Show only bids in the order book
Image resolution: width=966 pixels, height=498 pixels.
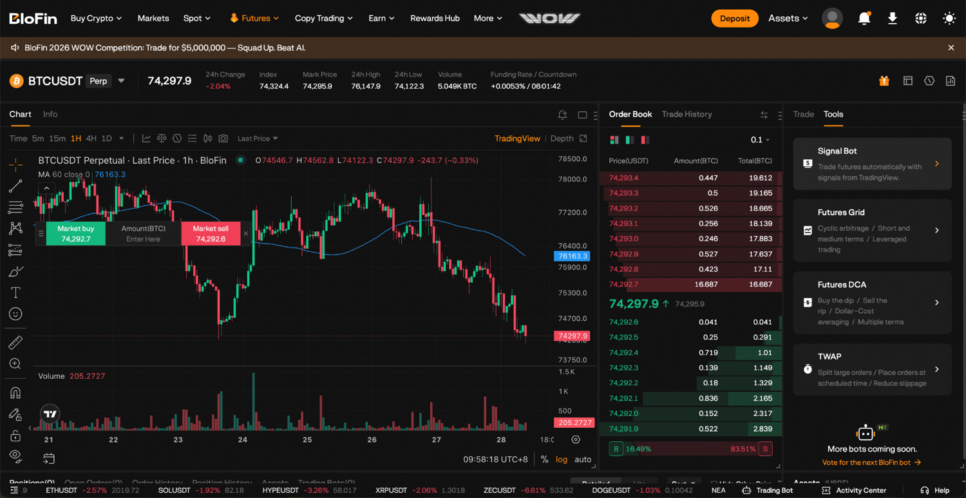630,140
